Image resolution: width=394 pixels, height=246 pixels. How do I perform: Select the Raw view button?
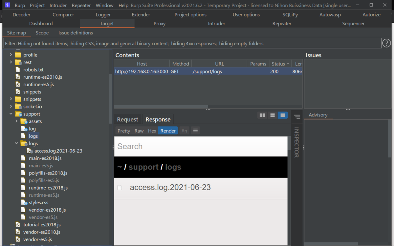139,131
